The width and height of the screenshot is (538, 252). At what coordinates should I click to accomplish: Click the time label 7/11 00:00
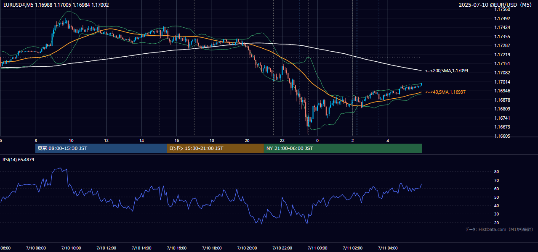[x=317, y=248]
